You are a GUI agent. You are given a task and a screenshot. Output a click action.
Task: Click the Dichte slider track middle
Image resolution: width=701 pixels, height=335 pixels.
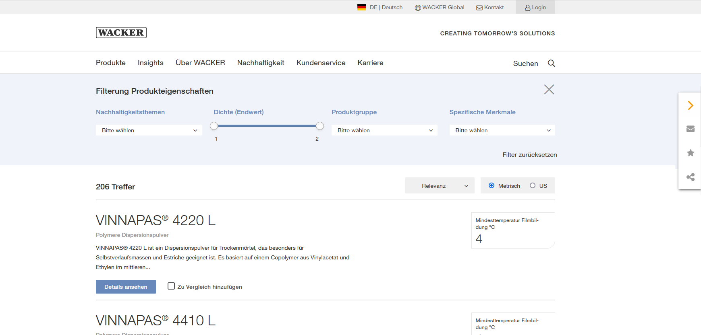click(x=267, y=126)
